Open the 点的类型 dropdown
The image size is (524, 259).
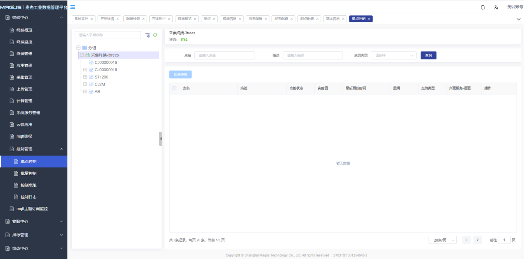click(393, 55)
